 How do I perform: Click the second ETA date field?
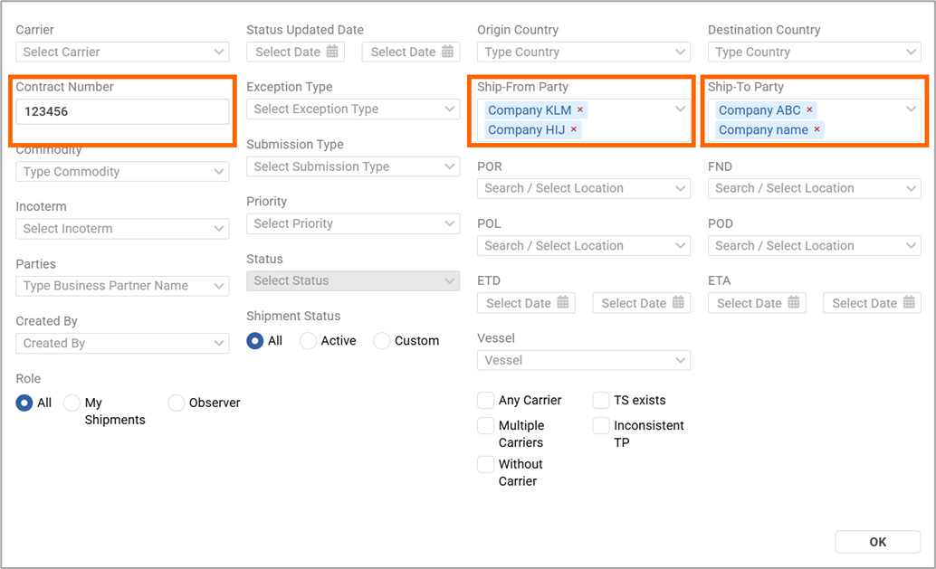(x=872, y=303)
